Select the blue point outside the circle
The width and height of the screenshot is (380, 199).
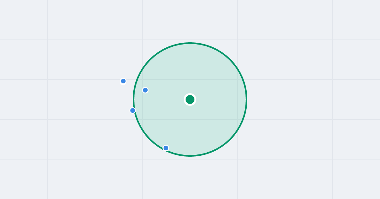pos(123,81)
